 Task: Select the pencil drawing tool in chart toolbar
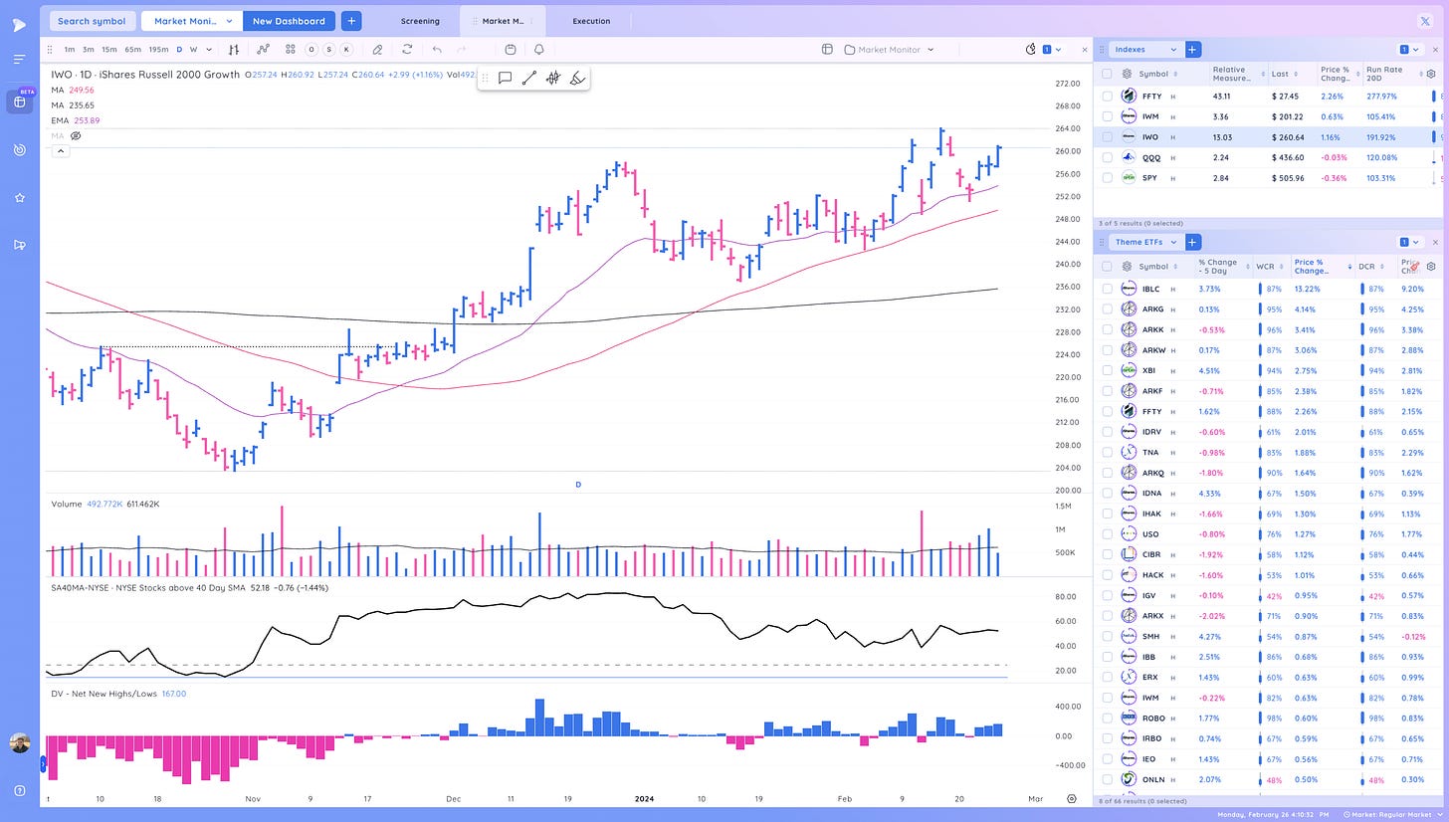point(377,49)
